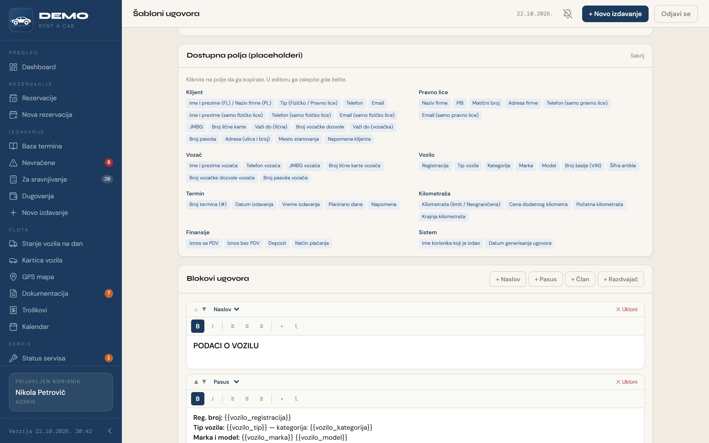709x443 pixels.
Task: Click the + Novo izdavanje header button
Action: pyautogui.click(x=615, y=14)
